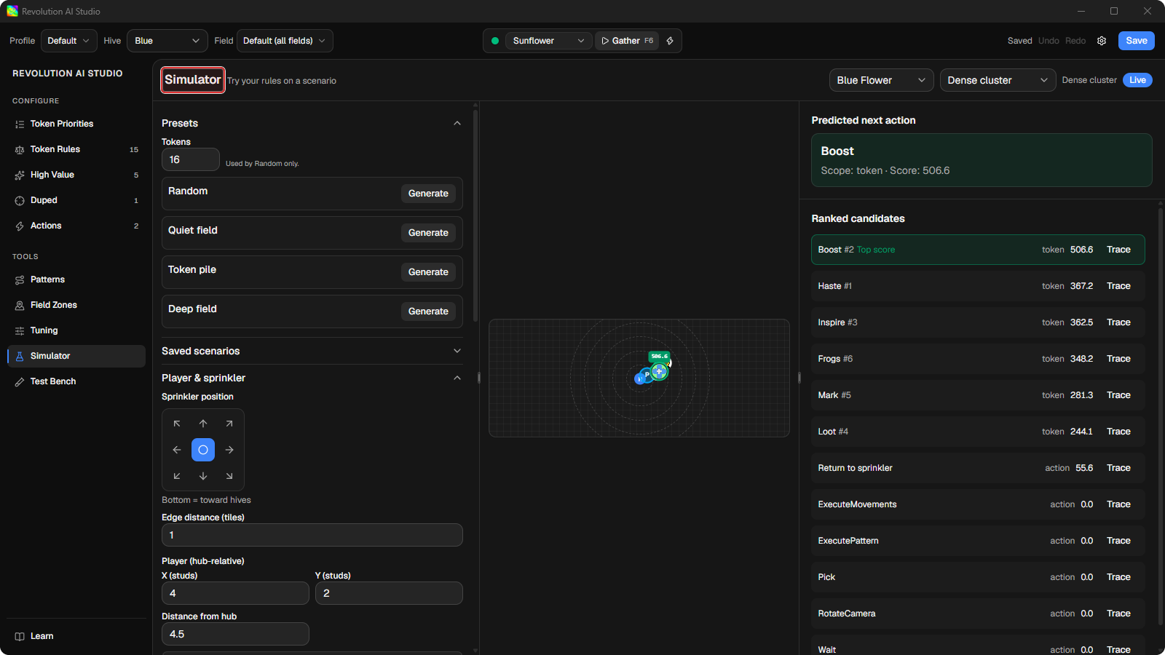Move sprinkler to top position arrow
This screenshot has height=655, width=1165.
[x=203, y=424]
